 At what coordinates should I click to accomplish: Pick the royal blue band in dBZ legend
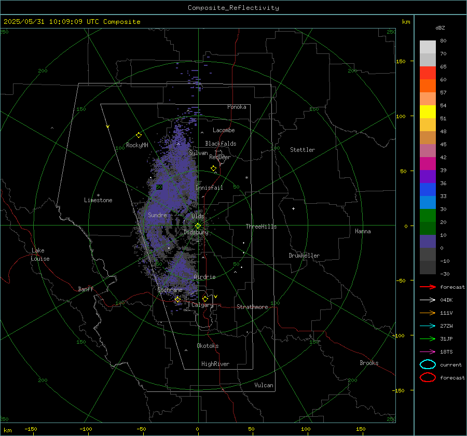(428, 190)
